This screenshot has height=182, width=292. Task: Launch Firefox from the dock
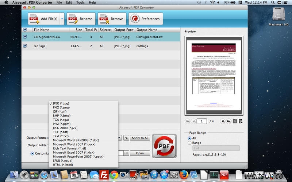[x=184, y=175]
